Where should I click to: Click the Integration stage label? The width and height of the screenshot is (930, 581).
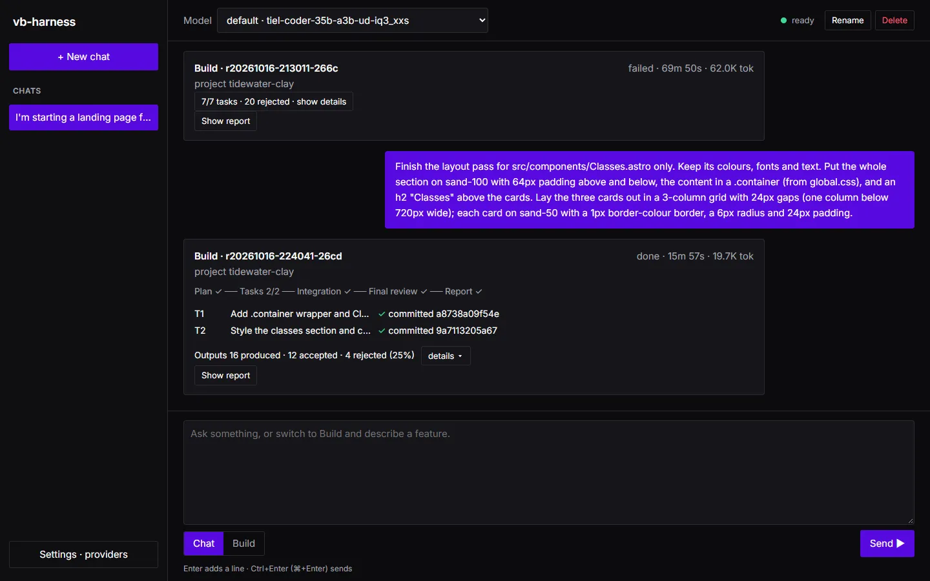click(x=319, y=292)
